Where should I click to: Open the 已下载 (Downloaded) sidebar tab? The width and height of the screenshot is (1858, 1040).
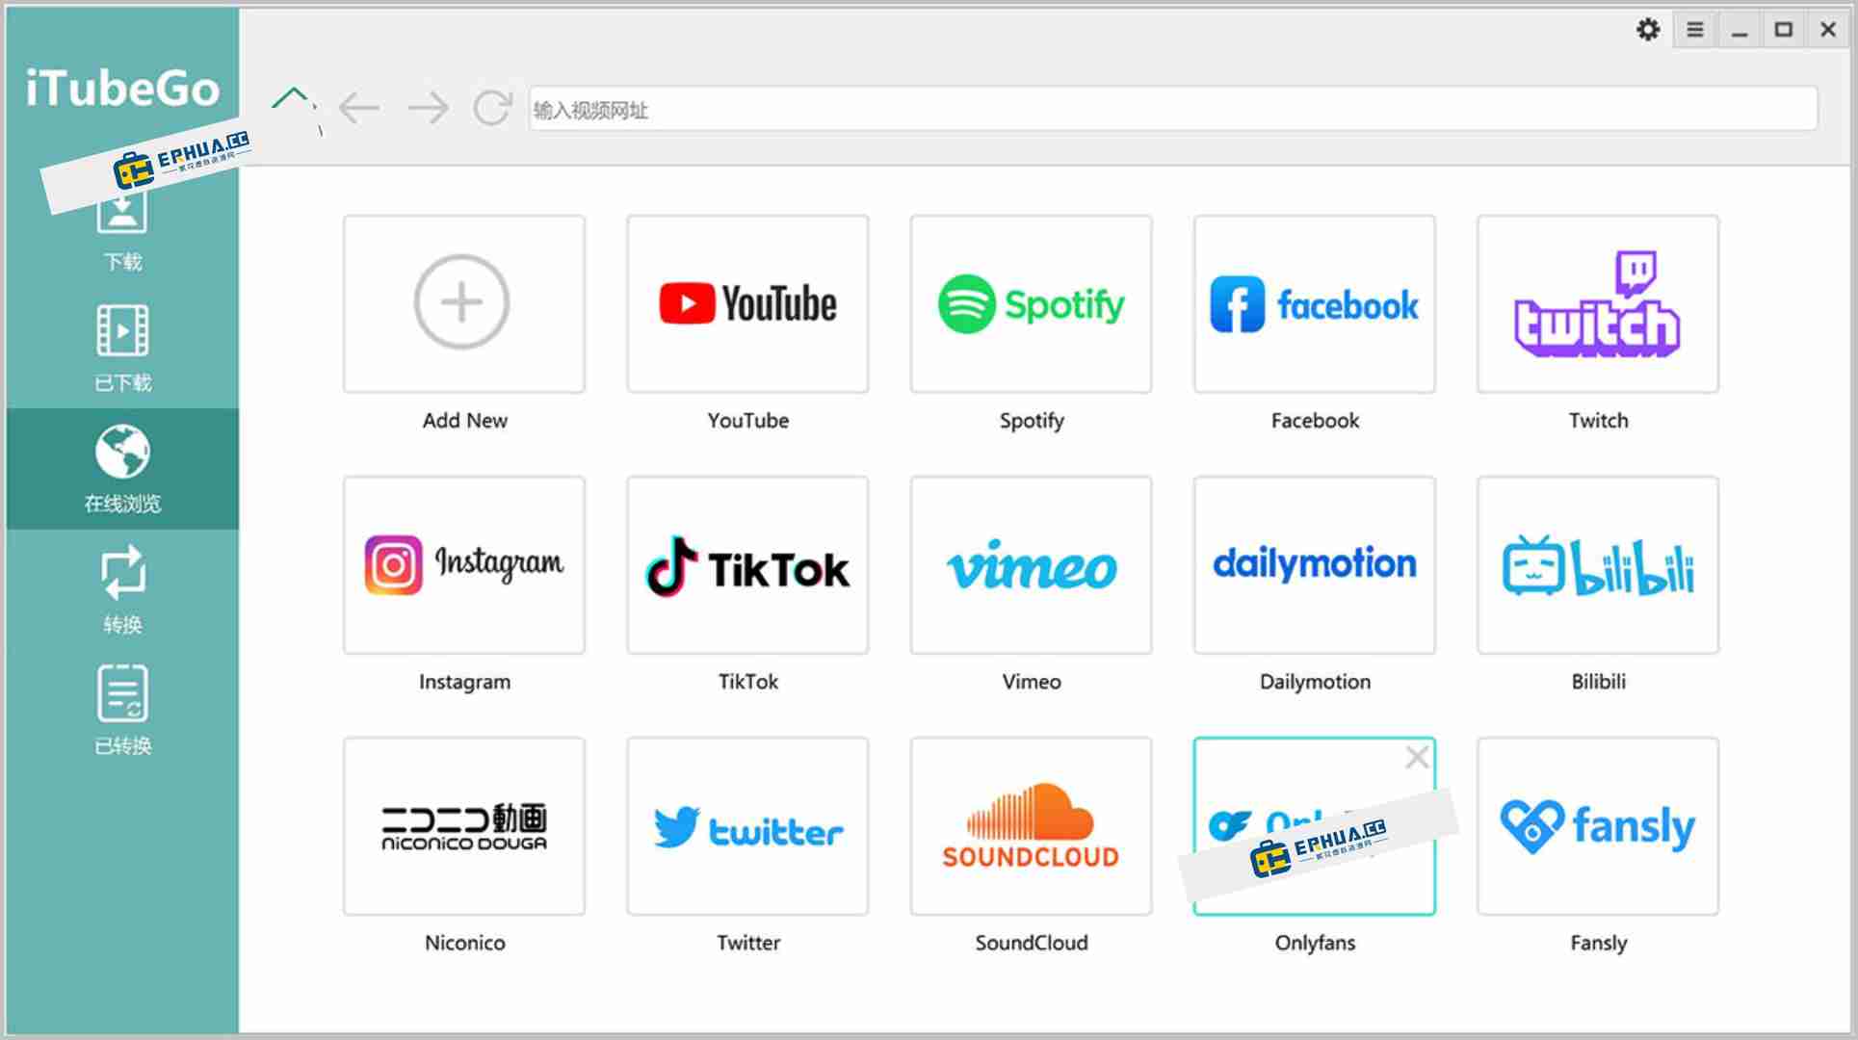(x=122, y=348)
